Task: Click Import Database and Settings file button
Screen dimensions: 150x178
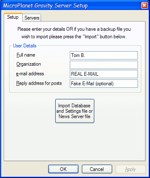Action: [x=75, y=111]
